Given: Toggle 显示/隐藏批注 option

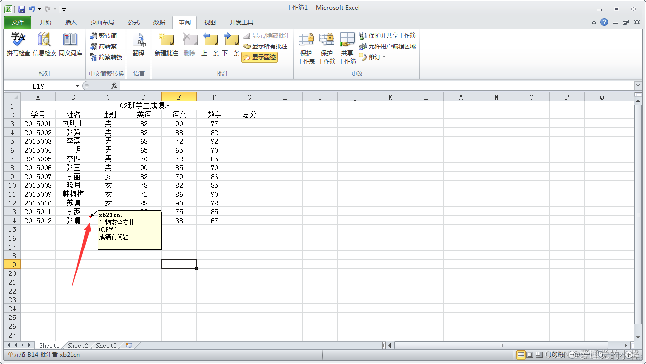Looking at the screenshot, I should click(266, 36).
